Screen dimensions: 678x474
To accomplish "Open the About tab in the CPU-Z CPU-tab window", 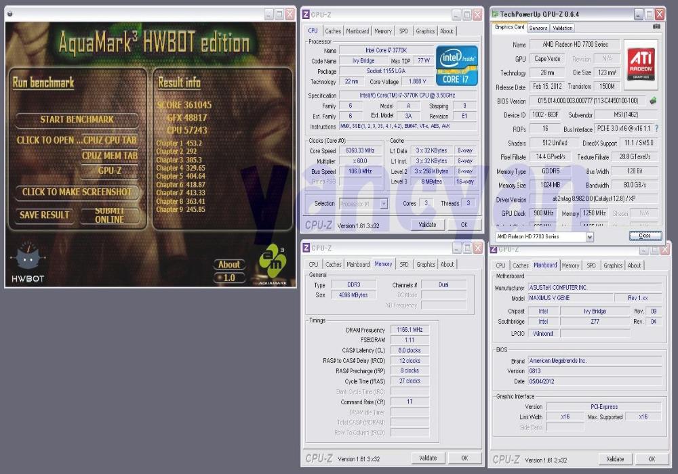I will click(x=447, y=31).
